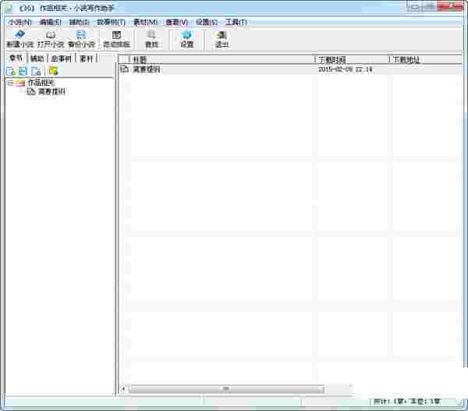Switch to the 素材 tab in the left panel
This screenshot has height=411, width=468.
tap(87, 58)
